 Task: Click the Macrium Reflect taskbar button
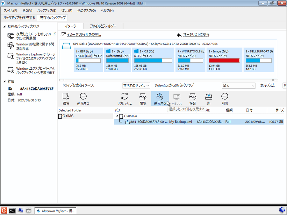coord(56,211)
